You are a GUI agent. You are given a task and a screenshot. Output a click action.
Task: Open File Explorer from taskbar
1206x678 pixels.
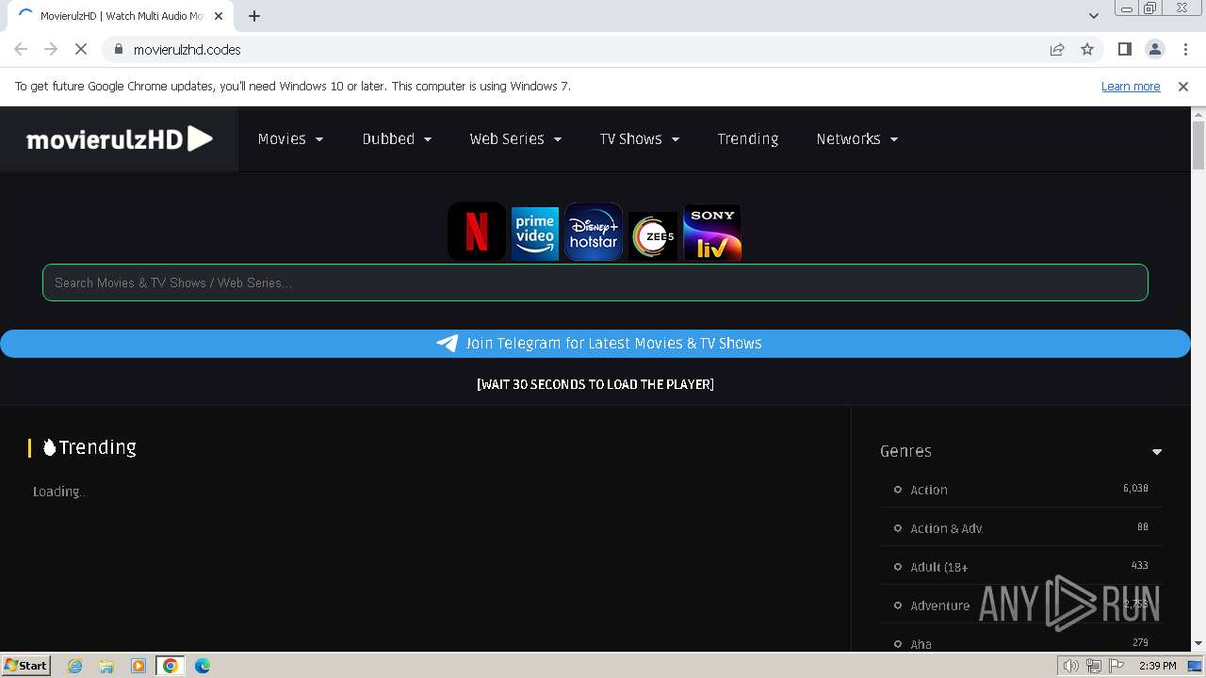pos(106,666)
